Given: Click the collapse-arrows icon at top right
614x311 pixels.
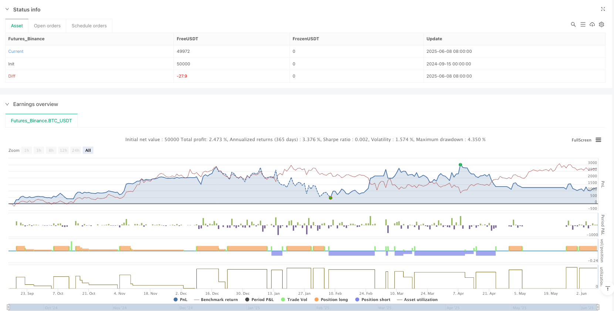Looking at the screenshot, I should [x=603, y=9].
